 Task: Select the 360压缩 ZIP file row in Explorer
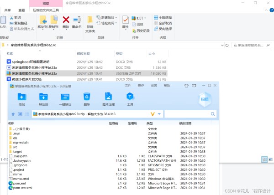(x=86, y=73)
